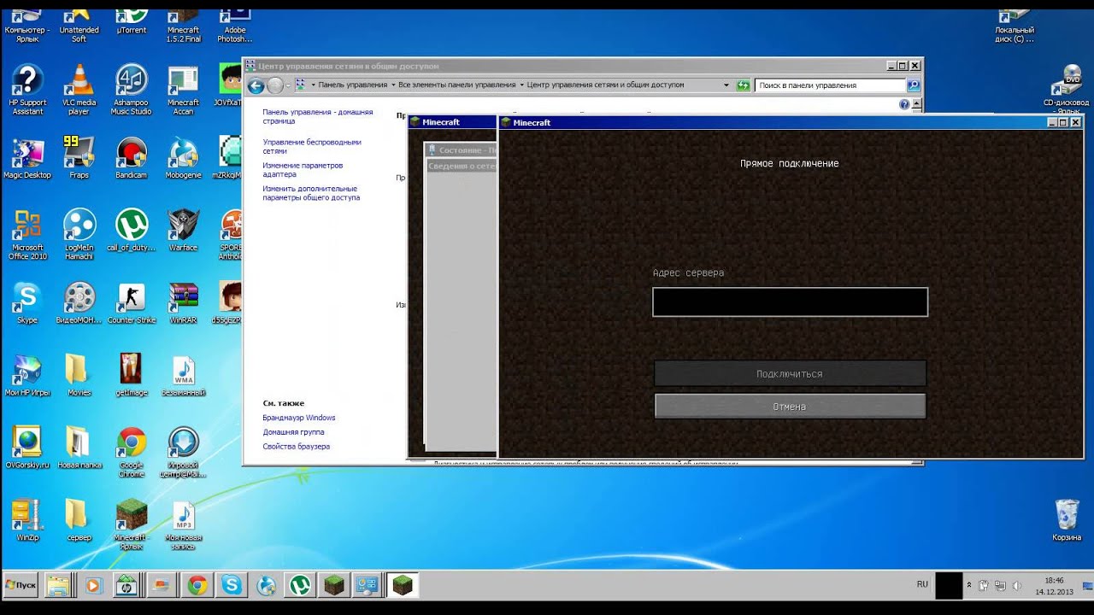This screenshot has width=1094, height=615.
Task: Select Все элементы панели управления breadcrumb
Action: click(457, 85)
